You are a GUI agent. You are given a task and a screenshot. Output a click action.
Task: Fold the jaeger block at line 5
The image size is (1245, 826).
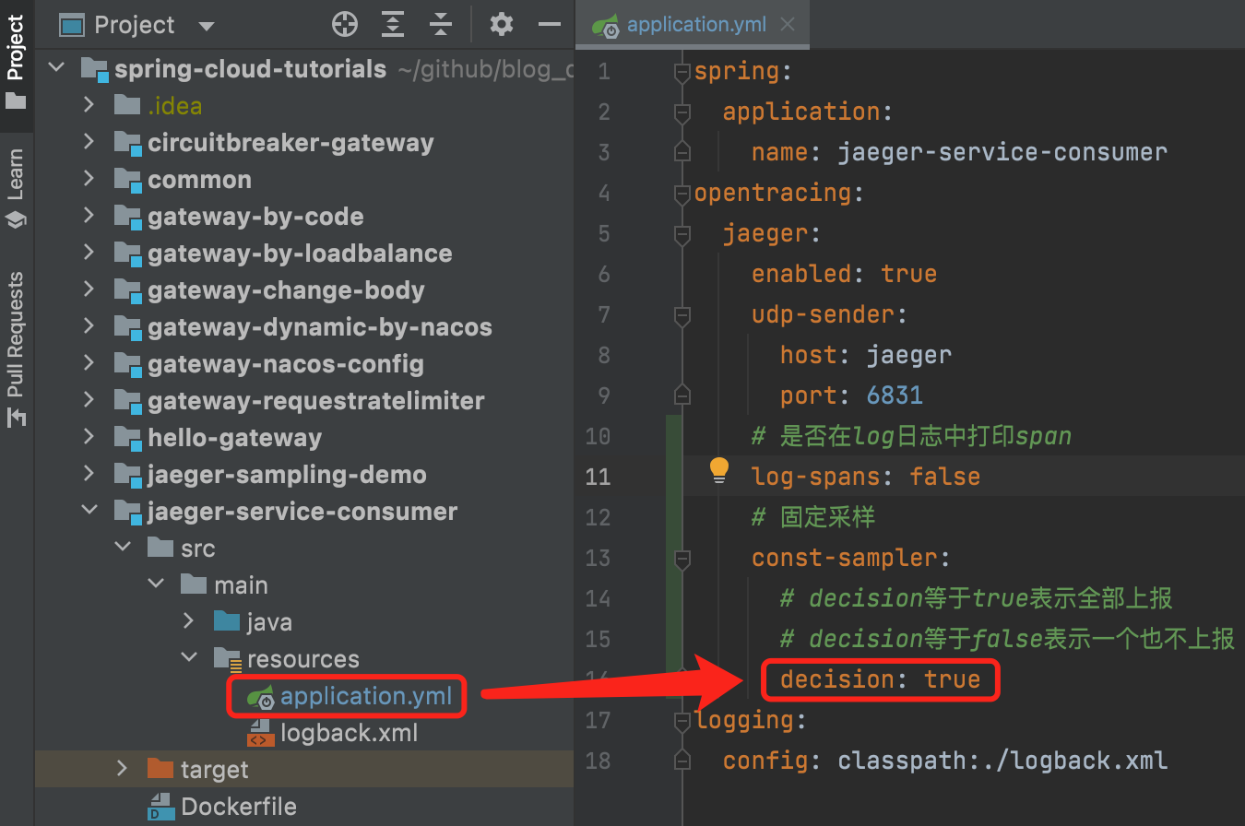(682, 234)
